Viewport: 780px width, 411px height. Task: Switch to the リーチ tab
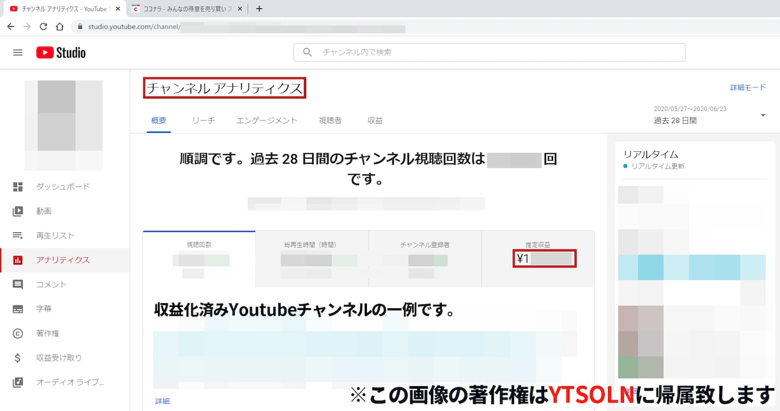203,120
